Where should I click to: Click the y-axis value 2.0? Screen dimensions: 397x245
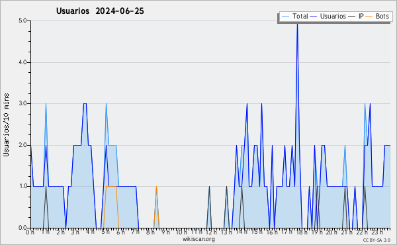pos(22,145)
